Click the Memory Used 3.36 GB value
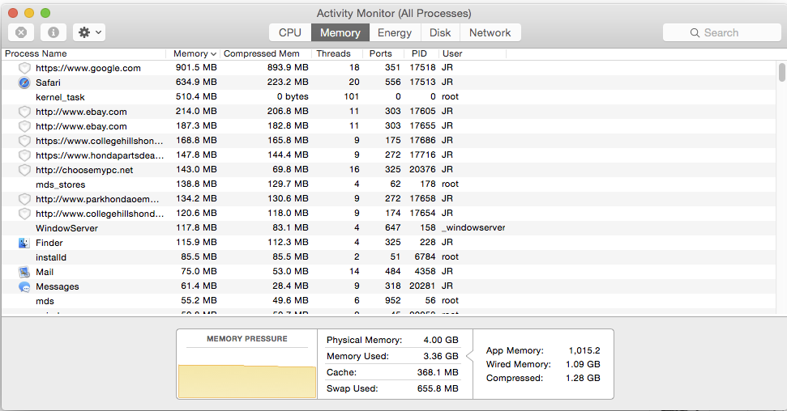The height and width of the screenshot is (411, 787). pos(441,356)
